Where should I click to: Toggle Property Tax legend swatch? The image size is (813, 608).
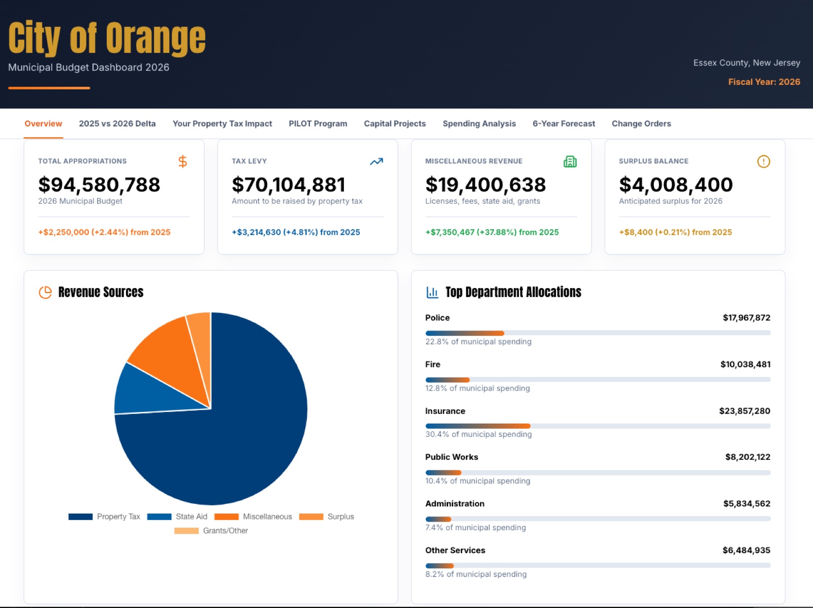[x=80, y=517]
